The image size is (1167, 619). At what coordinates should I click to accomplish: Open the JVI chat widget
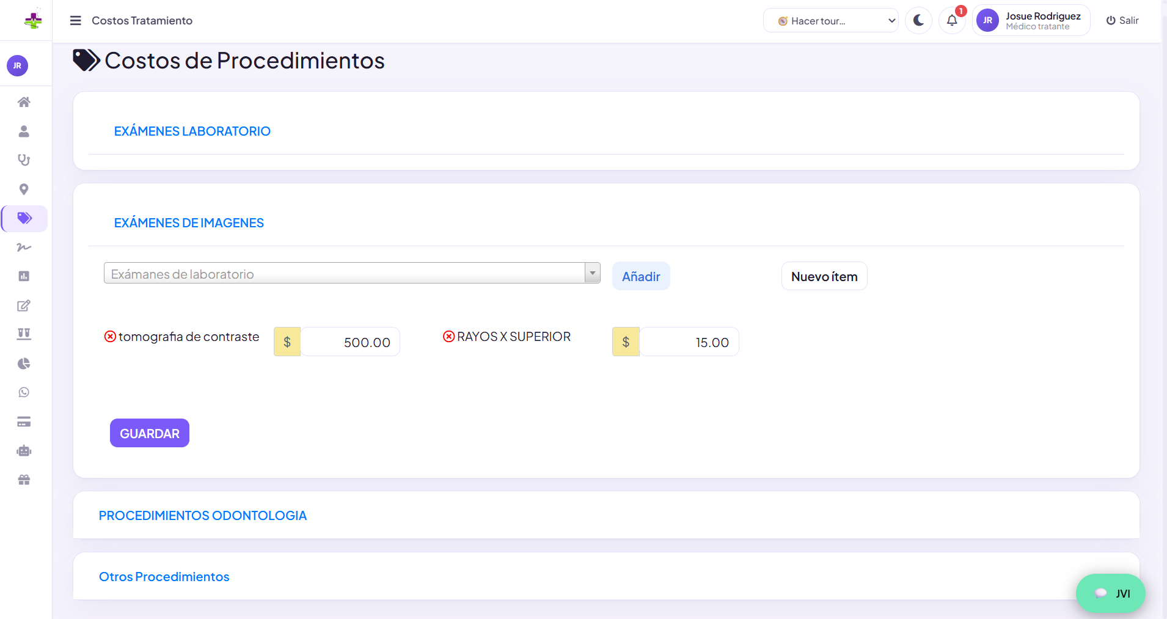pyautogui.click(x=1111, y=593)
